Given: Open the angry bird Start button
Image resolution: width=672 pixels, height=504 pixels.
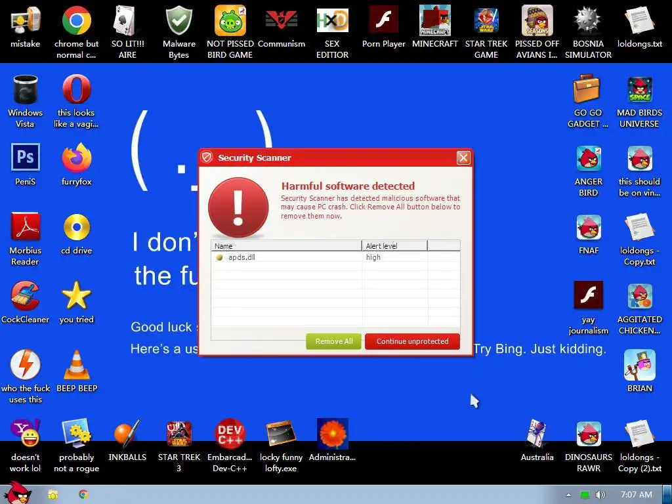Looking at the screenshot, I should [17, 493].
